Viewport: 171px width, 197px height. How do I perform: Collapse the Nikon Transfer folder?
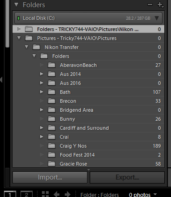tap(27, 47)
